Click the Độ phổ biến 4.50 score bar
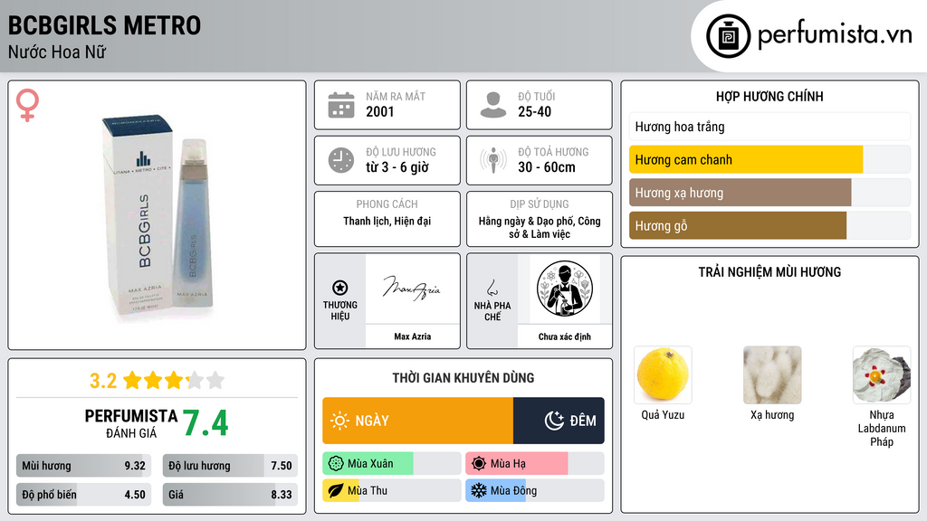This screenshot has width=927, height=521. (x=84, y=495)
